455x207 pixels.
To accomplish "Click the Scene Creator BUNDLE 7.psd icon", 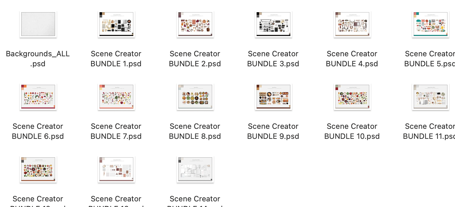I will 116,97.
